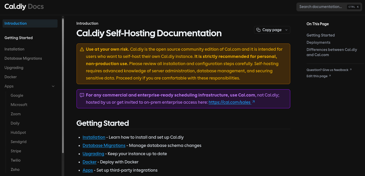Focus the Search documentation field
Image resolution: width=365 pixels, height=176 pixels.
(320, 7)
